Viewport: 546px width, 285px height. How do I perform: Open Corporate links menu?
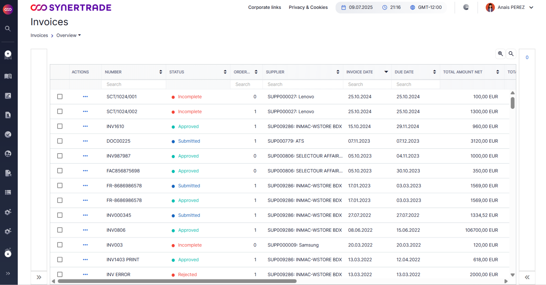tap(264, 7)
